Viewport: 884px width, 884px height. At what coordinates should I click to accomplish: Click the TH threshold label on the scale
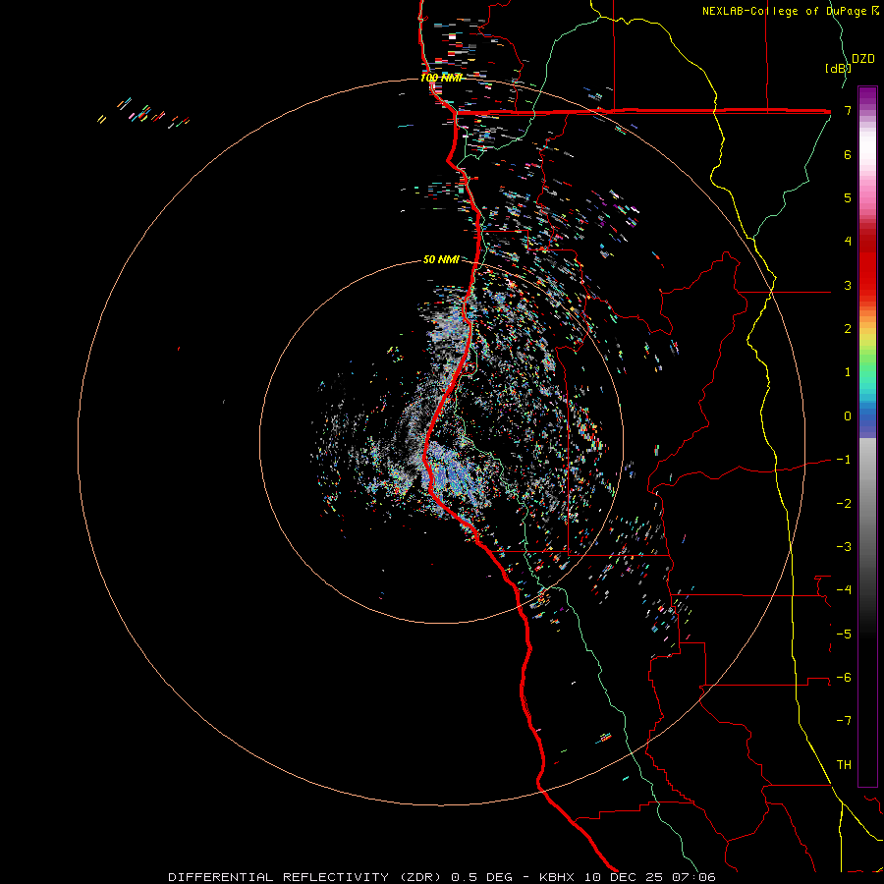(844, 765)
